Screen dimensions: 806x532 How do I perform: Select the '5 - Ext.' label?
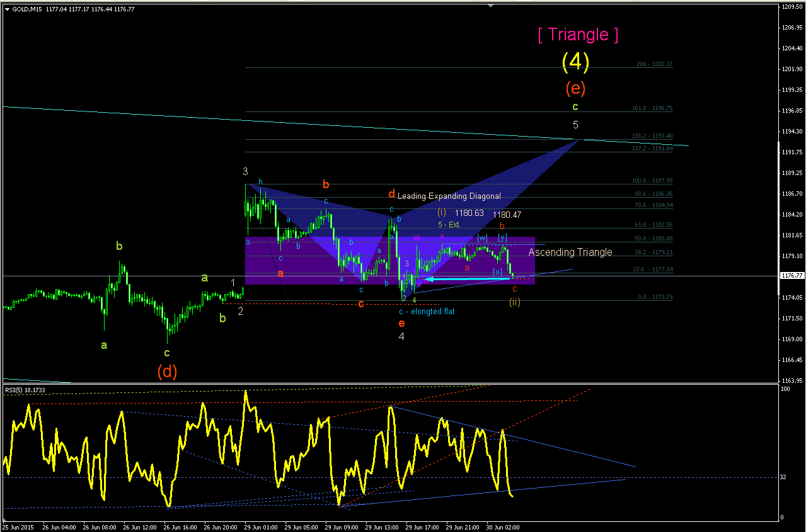pos(449,225)
